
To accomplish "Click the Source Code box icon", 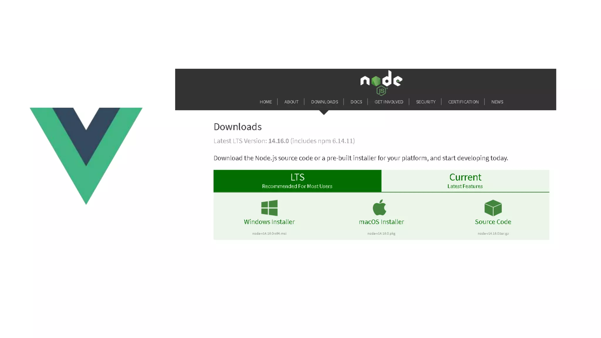I will tap(493, 208).
